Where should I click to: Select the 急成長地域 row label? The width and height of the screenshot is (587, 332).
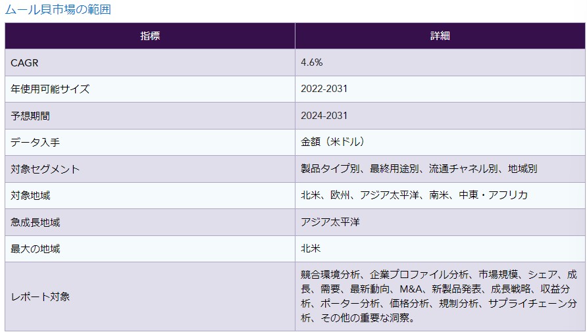[35, 222]
